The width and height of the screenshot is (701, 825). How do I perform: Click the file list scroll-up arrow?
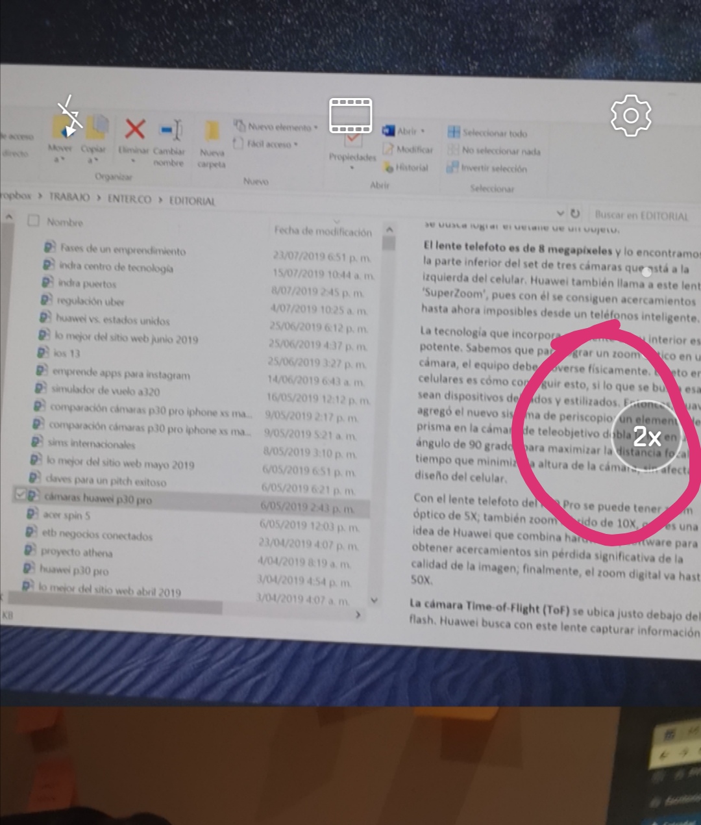tap(389, 229)
